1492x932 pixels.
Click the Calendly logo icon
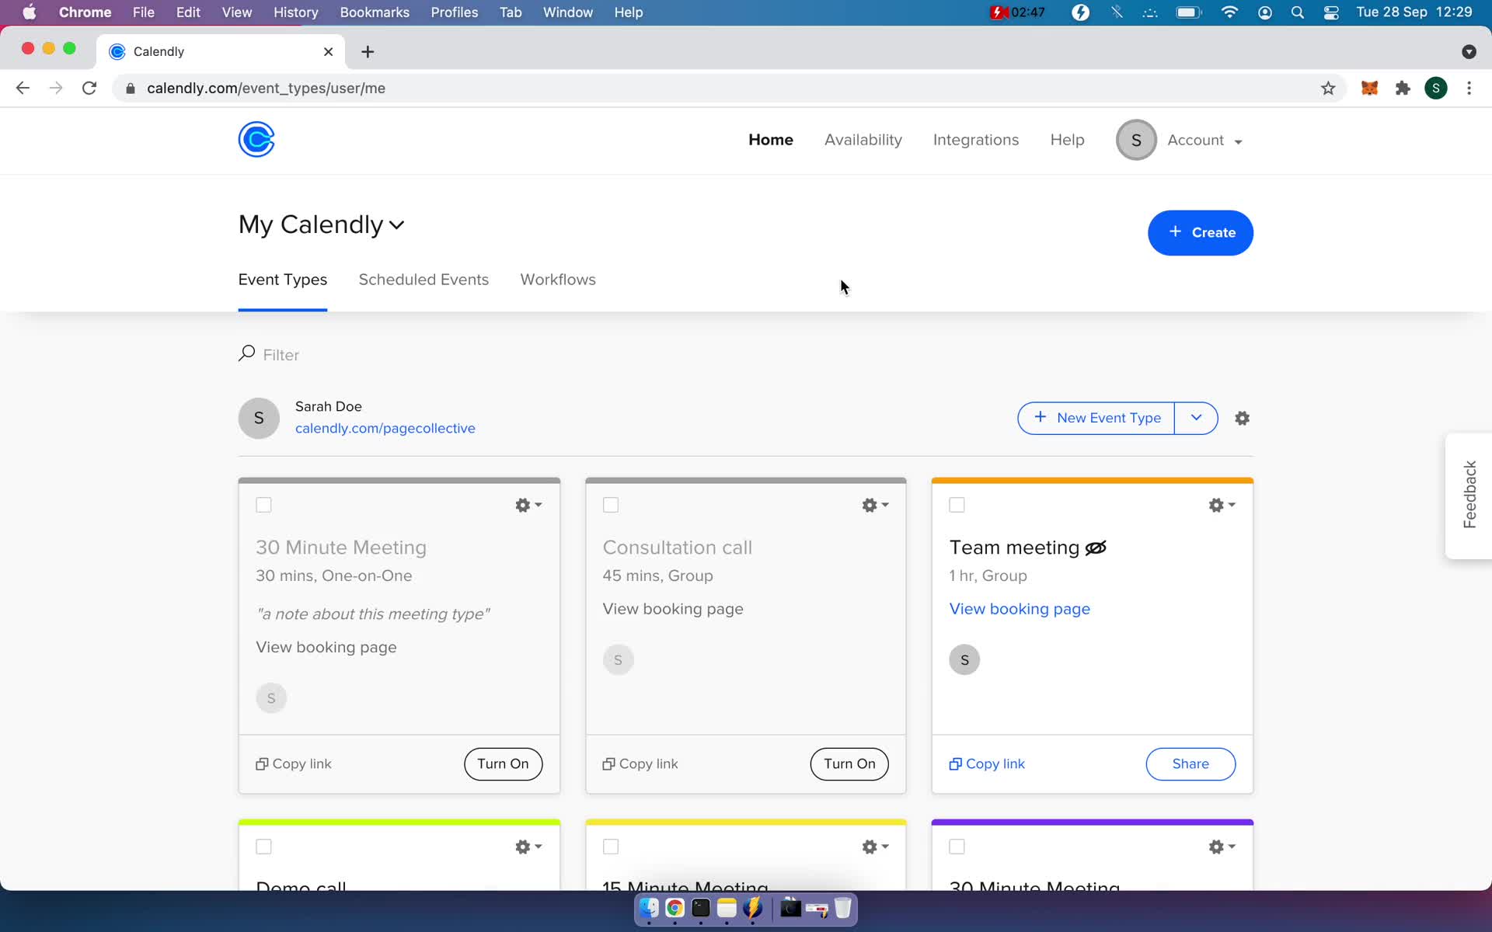pyautogui.click(x=256, y=138)
